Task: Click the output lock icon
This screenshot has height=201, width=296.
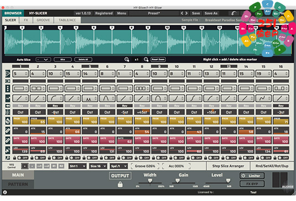Action: [x=120, y=184]
